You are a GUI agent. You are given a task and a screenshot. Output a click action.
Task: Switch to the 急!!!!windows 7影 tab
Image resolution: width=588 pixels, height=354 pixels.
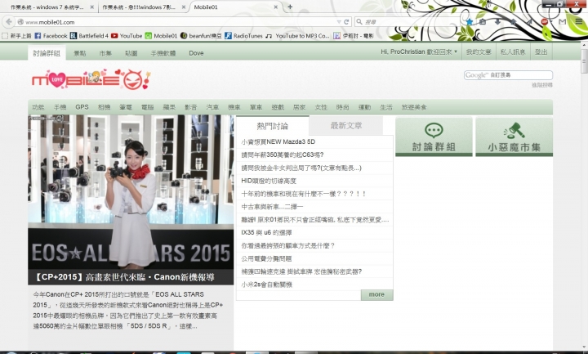(x=143, y=7)
